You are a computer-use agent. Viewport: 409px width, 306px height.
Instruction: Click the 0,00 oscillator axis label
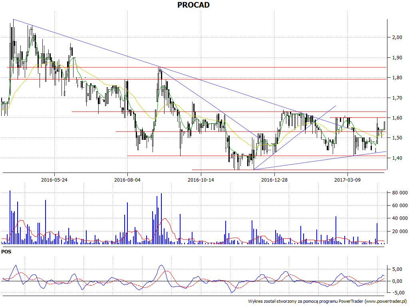(397, 281)
